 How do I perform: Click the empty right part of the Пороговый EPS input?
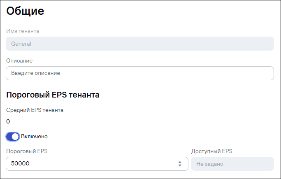pos(123,164)
